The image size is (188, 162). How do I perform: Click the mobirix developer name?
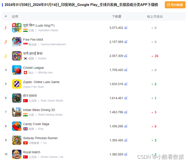(42, 59)
